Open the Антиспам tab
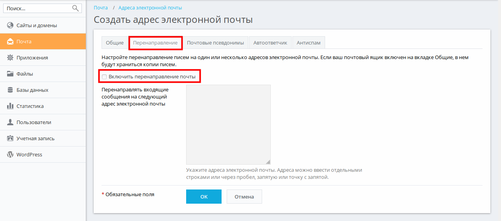The height and width of the screenshot is (221, 501). coord(309,43)
